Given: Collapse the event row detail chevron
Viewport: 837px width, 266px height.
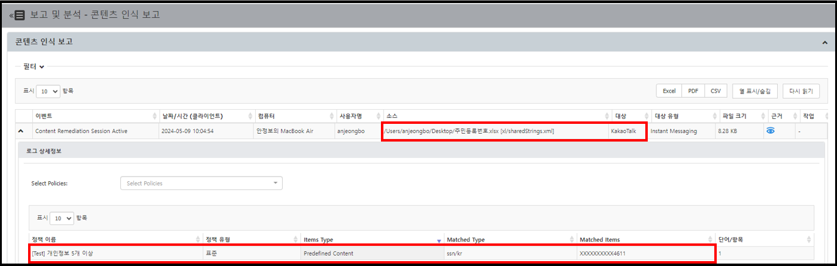Looking at the screenshot, I should (x=21, y=131).
